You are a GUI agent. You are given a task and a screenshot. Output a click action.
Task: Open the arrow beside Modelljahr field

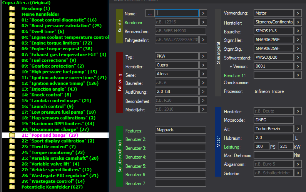(x=203, y=109)
